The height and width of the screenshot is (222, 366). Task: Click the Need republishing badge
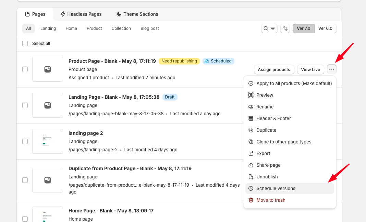[179, 61]
